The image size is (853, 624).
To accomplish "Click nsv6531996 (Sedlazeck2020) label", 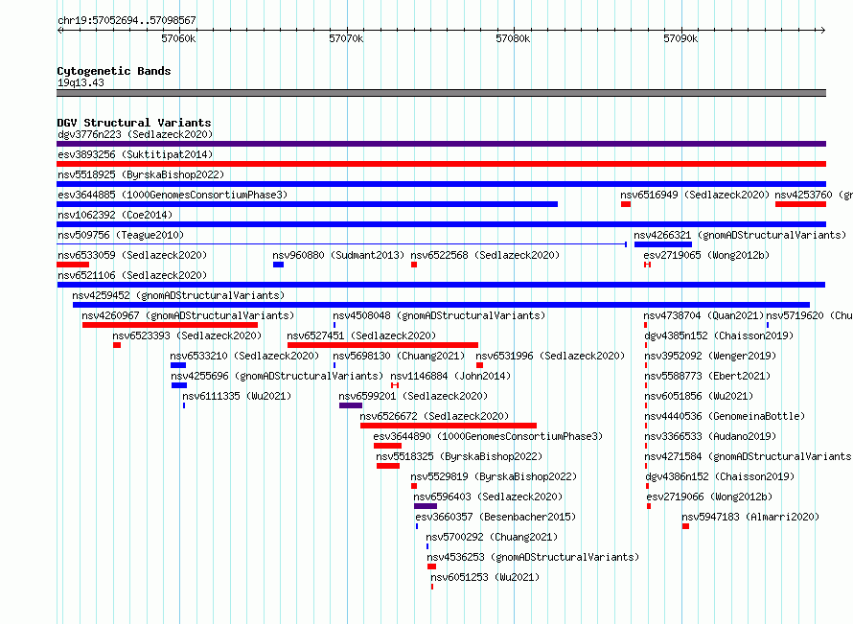I will click(550, 356).
